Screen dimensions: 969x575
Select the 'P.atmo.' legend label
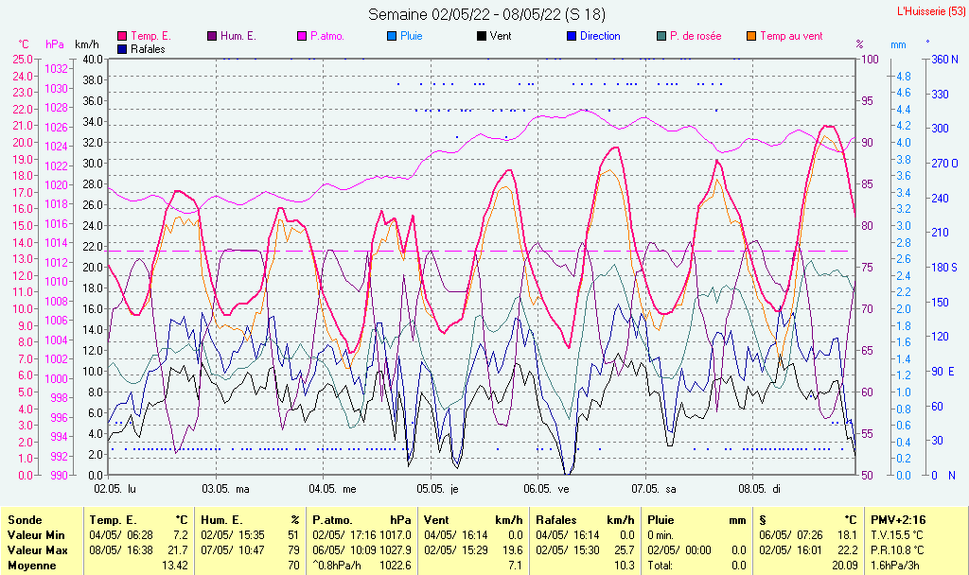[326, 37]
